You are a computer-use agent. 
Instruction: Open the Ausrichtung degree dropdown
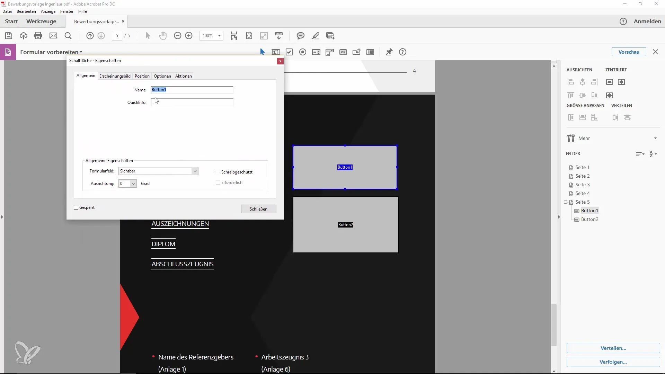(127, 184)
